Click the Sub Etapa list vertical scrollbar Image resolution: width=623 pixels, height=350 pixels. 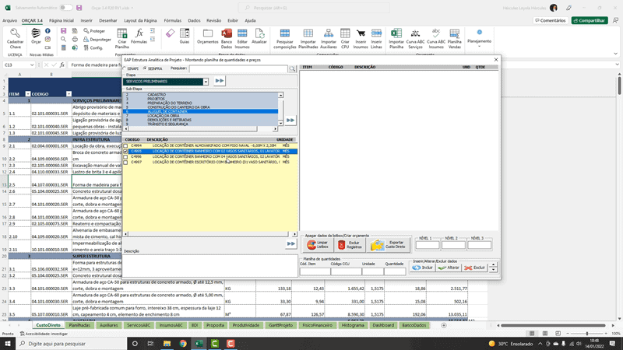click(x=280, y=109)
